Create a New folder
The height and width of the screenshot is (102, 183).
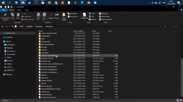click(64, 17)
